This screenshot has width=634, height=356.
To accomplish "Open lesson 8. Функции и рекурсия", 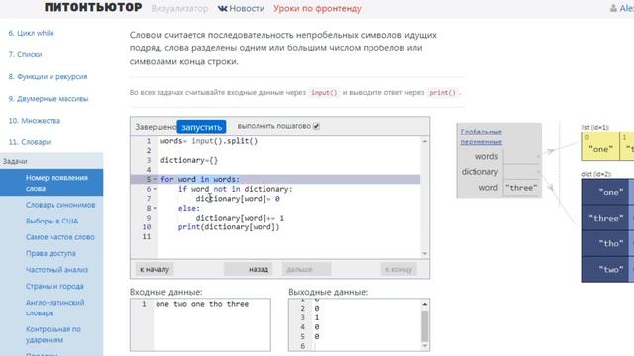I will pyautogui.click(x=48, y=77).
